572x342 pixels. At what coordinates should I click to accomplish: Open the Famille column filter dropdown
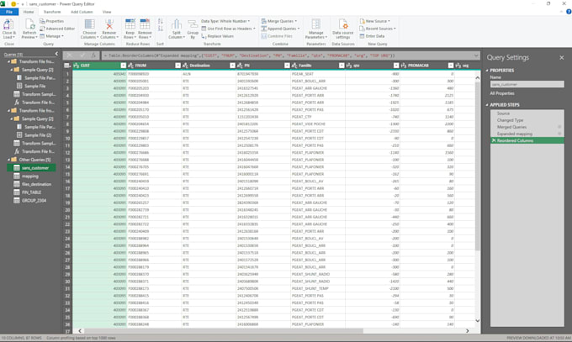pyautogui.click(x=342, y=66)
